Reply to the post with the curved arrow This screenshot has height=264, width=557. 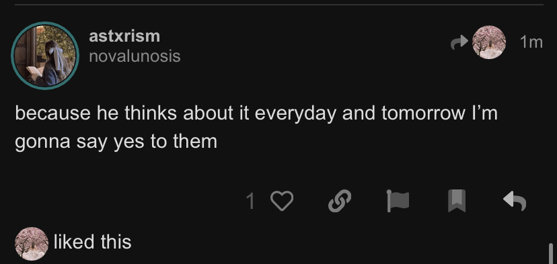(x=515, y=201)
